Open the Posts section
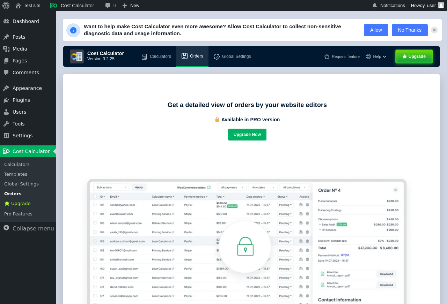Image resolution: width=447 pixels, height=304 pixels. [28, 37]
